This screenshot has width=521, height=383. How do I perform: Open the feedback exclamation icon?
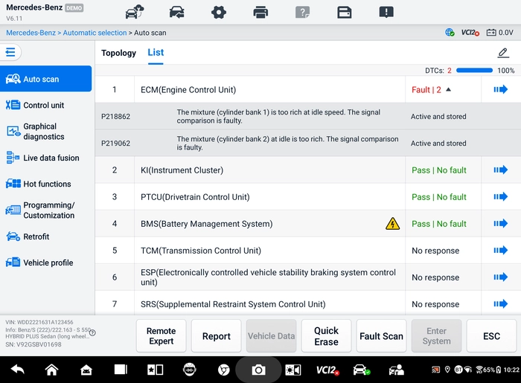(386, 13)
